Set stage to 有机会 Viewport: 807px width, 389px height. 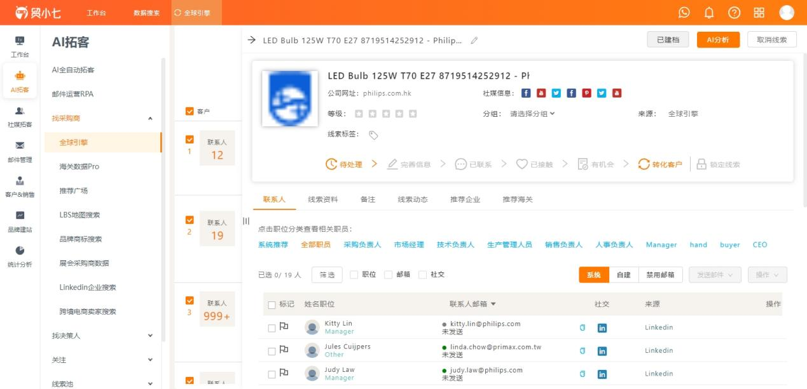[595, 164]
